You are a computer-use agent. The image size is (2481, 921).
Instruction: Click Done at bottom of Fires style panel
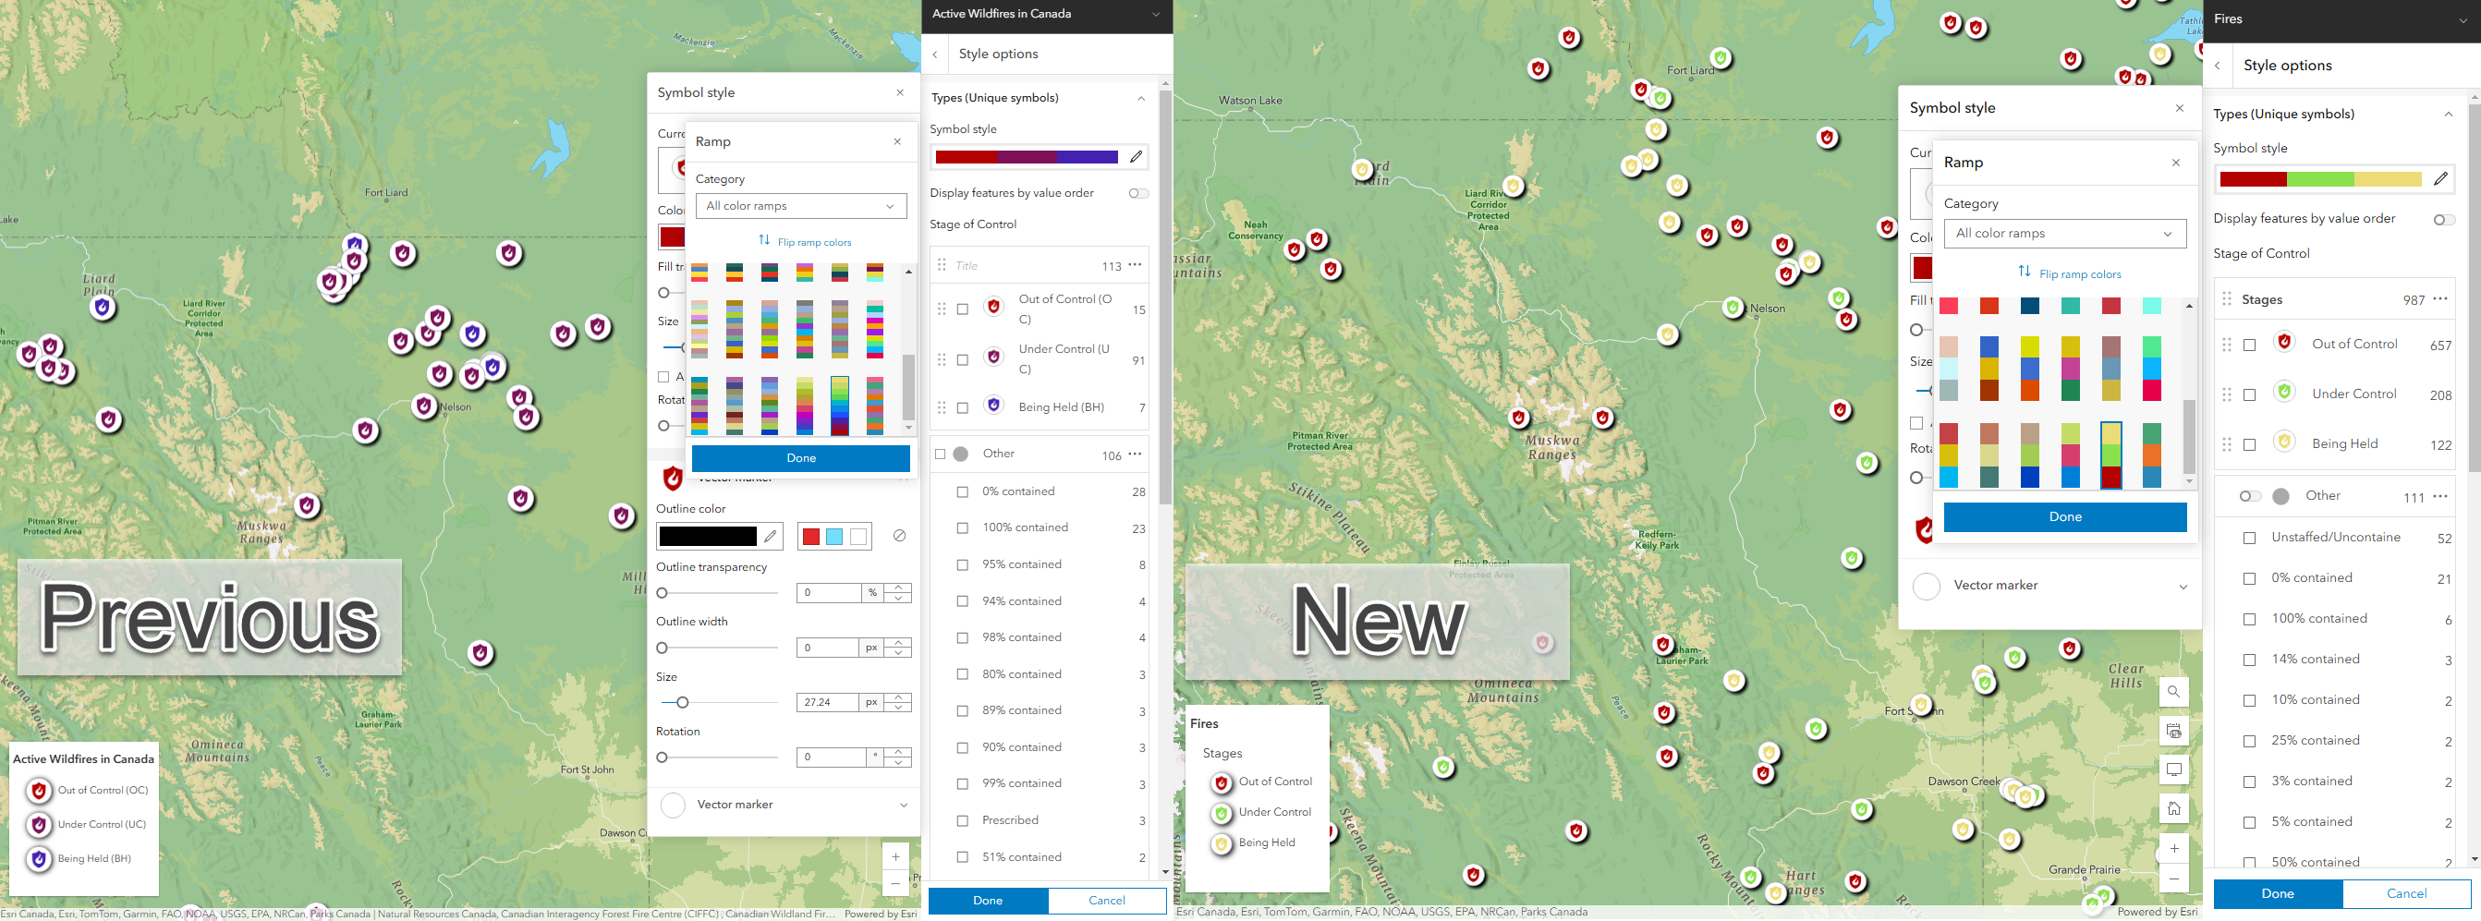point(2278,894)
